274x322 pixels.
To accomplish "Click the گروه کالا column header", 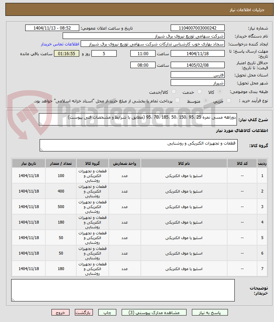I will tap(93, 163).
